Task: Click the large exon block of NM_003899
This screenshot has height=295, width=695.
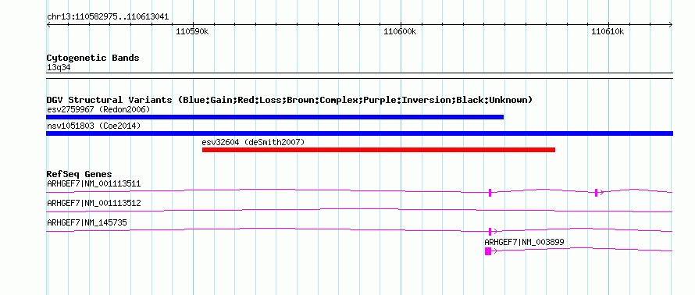Action: point(488,251)
